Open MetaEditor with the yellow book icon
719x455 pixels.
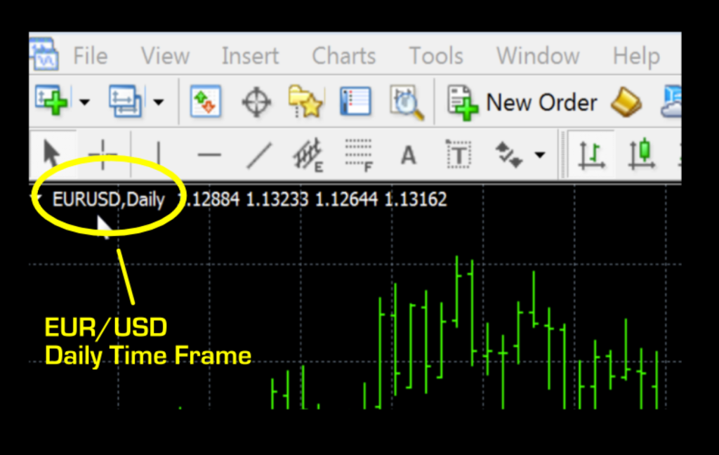625,103
